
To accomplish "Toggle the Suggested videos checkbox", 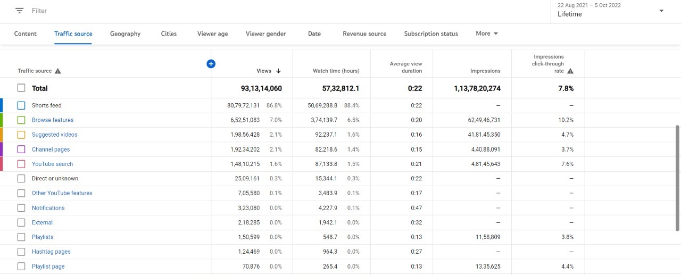I will pos(21,135).
